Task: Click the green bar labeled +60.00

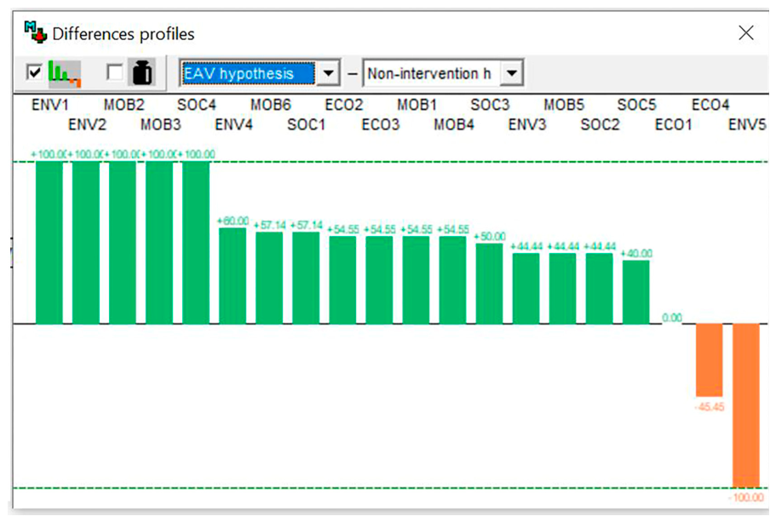Action: (233, 276)
